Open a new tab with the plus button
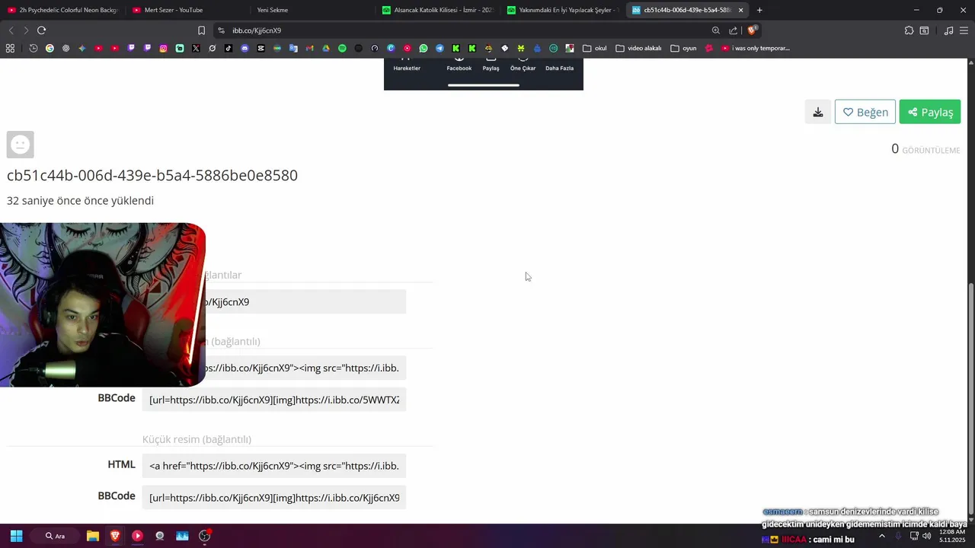The height and width of the screenshot is (548, 975). (759, 10)
